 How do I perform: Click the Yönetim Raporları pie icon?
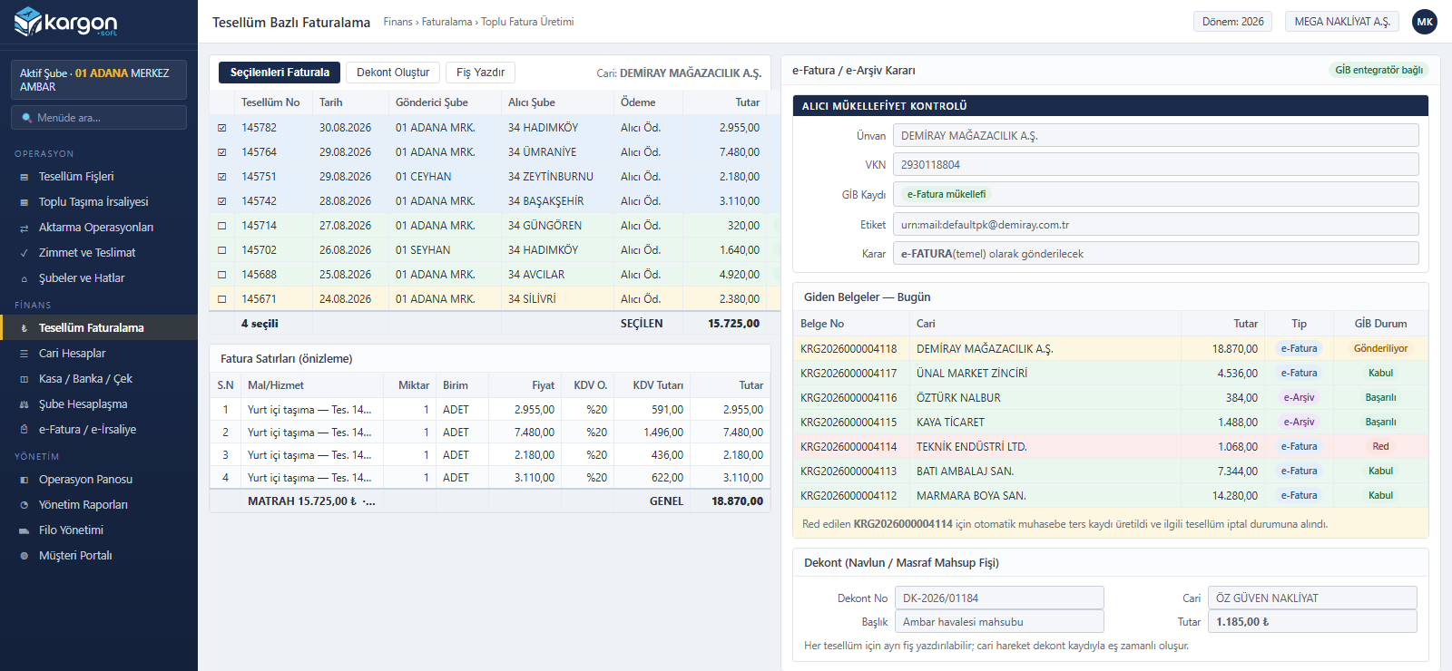point(24,505)
